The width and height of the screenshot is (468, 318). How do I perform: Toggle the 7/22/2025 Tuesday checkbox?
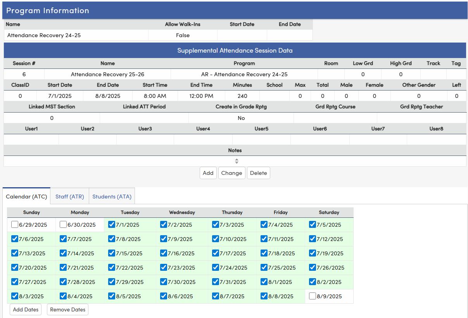point(112,267)
